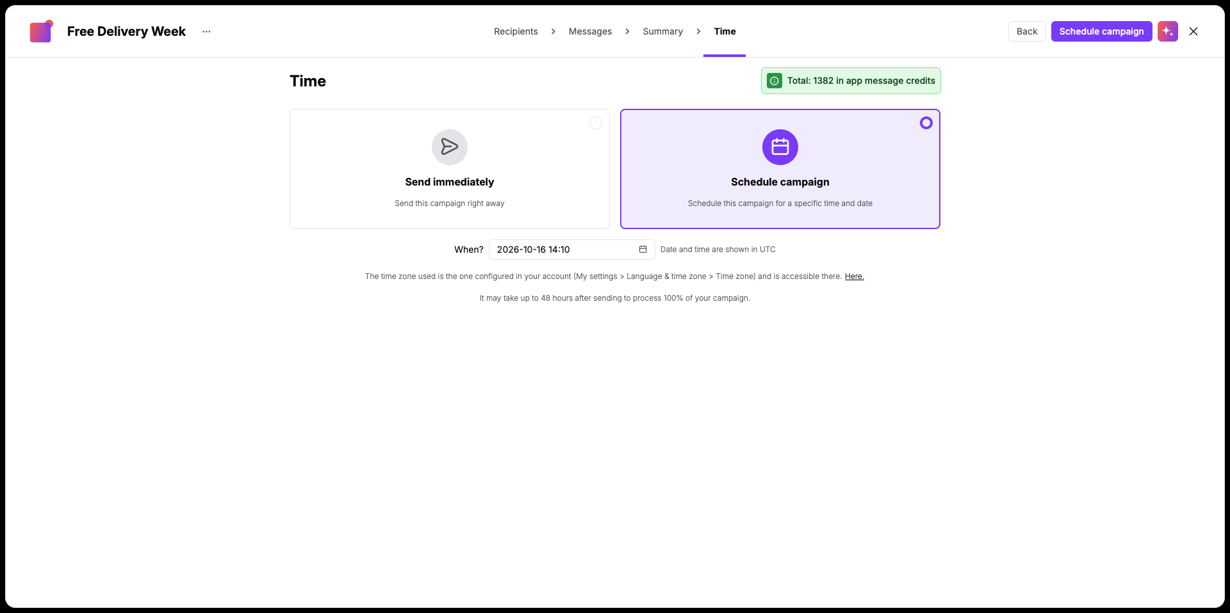Click the Time page heading
This screenshot has width=1230, height=613.
(x=307, y=81)
